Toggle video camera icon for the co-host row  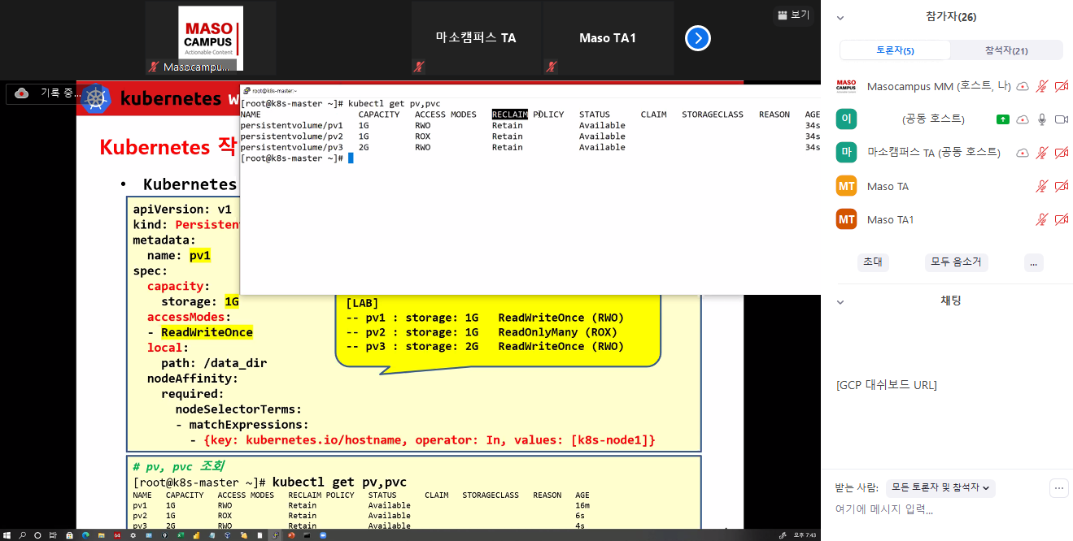(x=1061, y=119)
